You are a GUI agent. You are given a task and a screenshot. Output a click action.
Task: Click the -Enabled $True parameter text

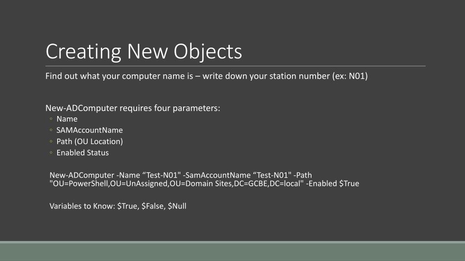(x=332, y=184)
